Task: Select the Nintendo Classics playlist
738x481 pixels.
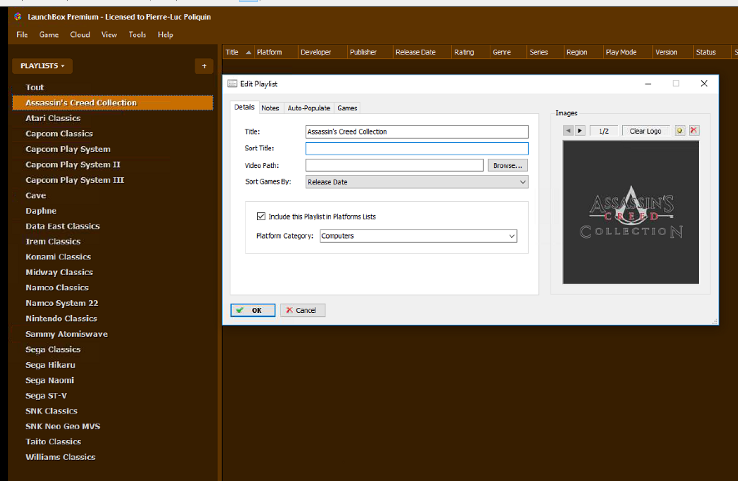Action: (x=113, y=319)
